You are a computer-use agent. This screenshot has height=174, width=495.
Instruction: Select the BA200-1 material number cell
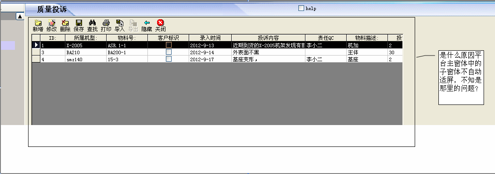127,52
